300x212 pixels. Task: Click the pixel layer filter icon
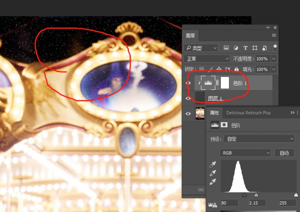[226, 48]
